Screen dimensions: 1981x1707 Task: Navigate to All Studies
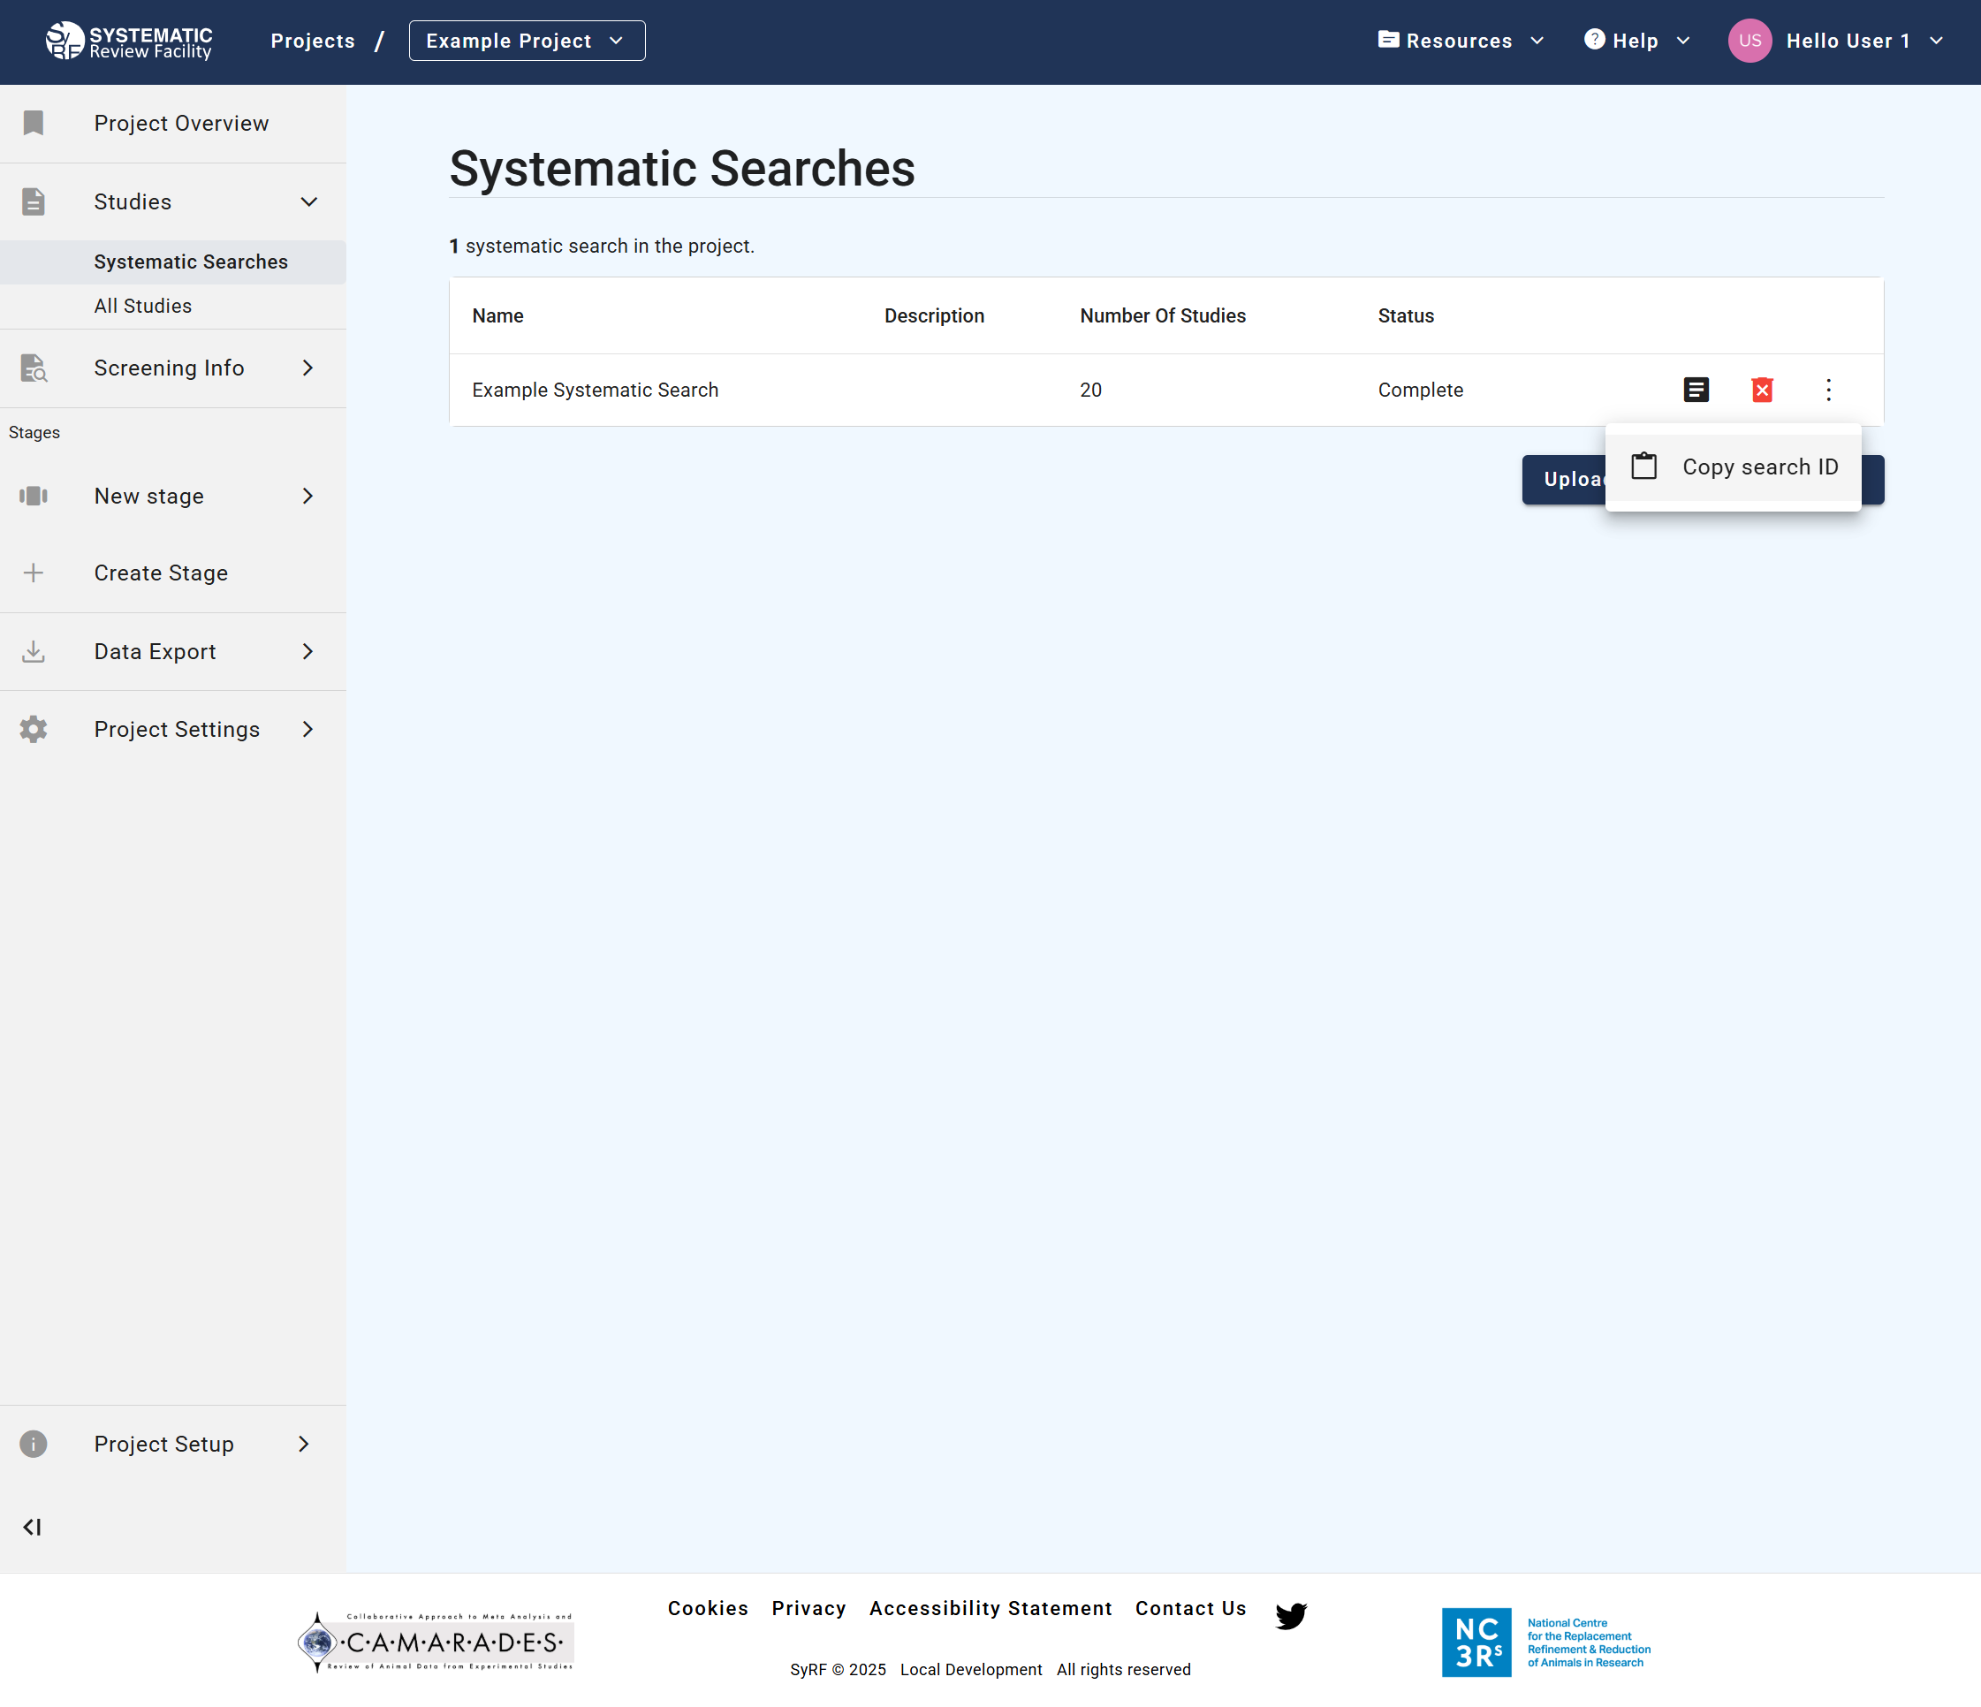142,305
